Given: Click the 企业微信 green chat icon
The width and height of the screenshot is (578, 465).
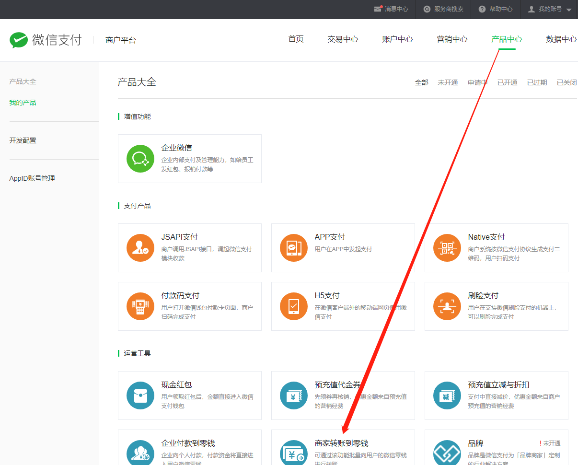Looking at the screenshot, I should (140, 159).
